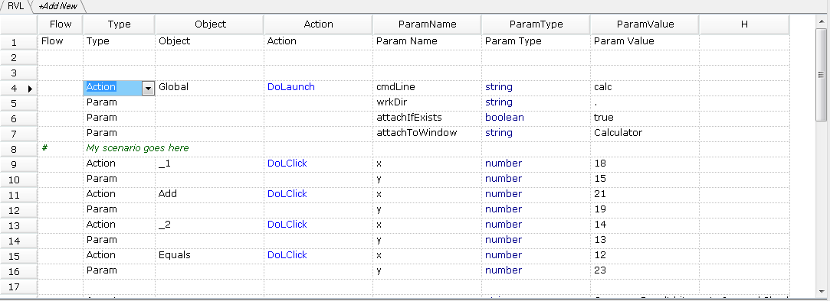Screen dimensions: 830x301
Task: Open the +Add New tab
Action: pyautogui.click(x=57, y=6)
